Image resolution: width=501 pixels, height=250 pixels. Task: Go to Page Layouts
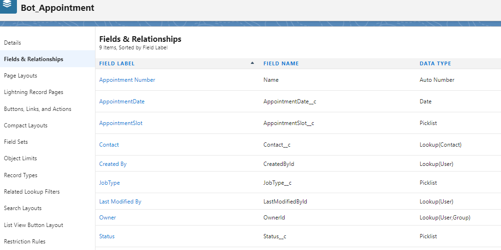pos(21,76)
